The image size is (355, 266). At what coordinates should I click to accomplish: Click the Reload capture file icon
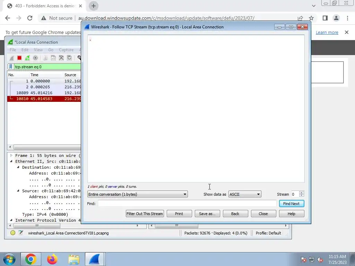(x=69, y=58)
